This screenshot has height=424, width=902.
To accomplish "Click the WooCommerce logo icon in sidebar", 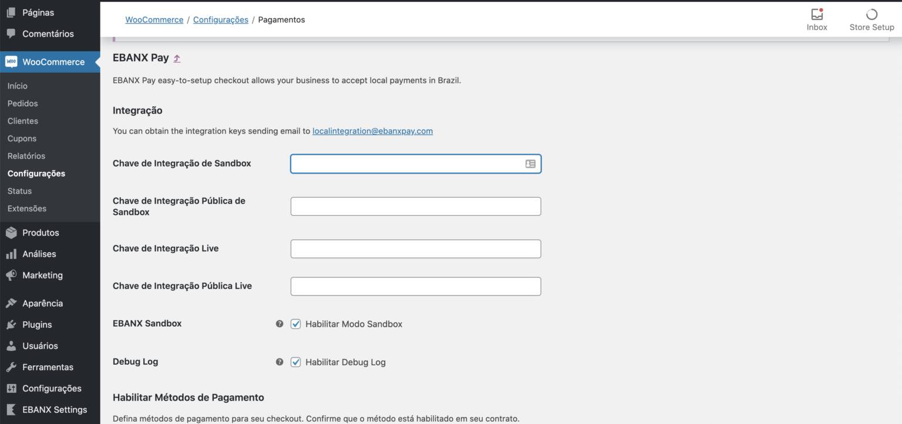I will click(11, 62).
